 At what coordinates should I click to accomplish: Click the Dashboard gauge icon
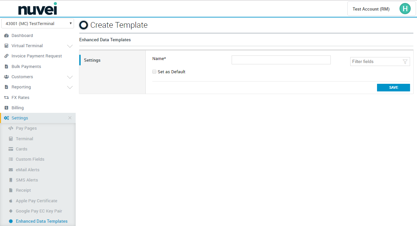[x=6, y=36]
